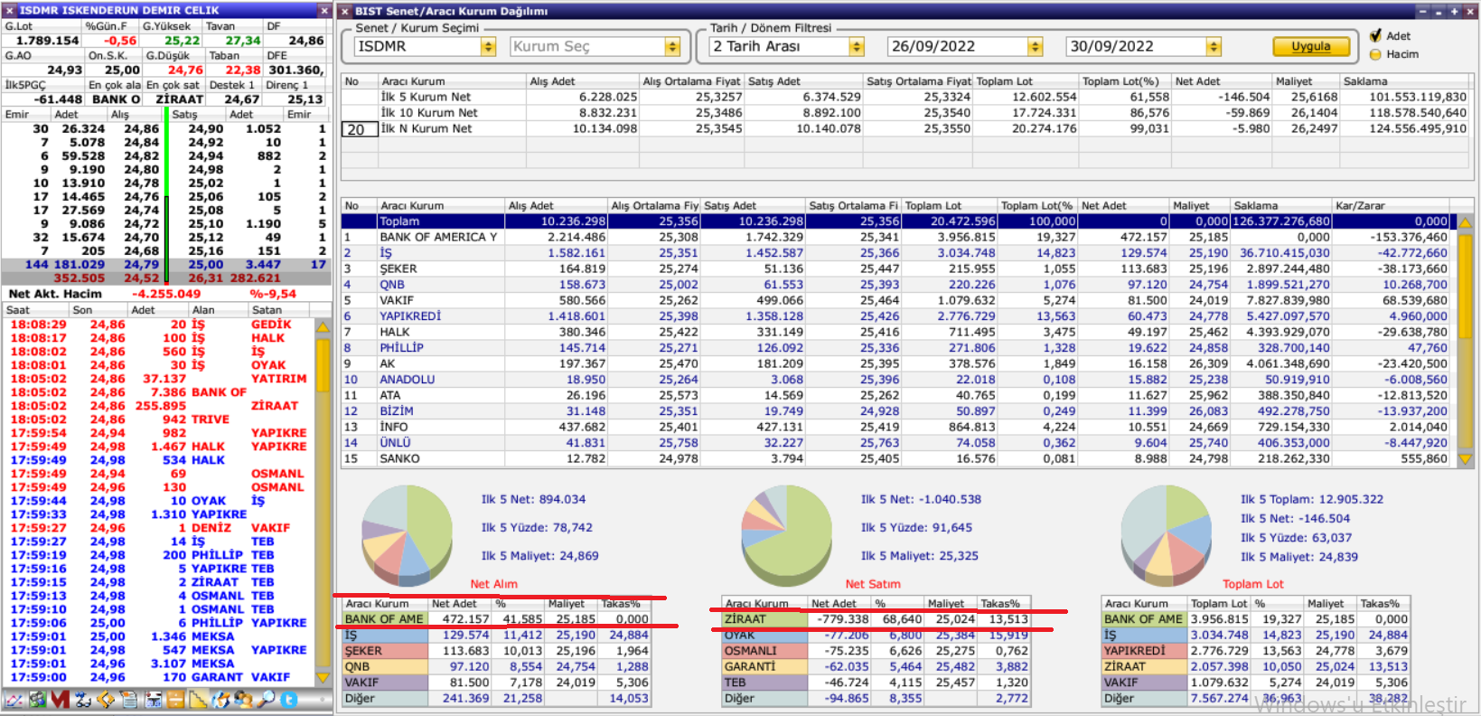Open the line chart icon in bottom toolbar
The height and width of the screenshot is (716, 1481).
point(14,699)
